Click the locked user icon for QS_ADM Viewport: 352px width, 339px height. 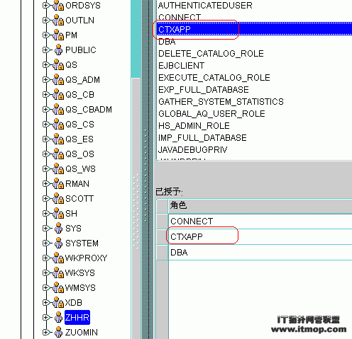(58, 80)
